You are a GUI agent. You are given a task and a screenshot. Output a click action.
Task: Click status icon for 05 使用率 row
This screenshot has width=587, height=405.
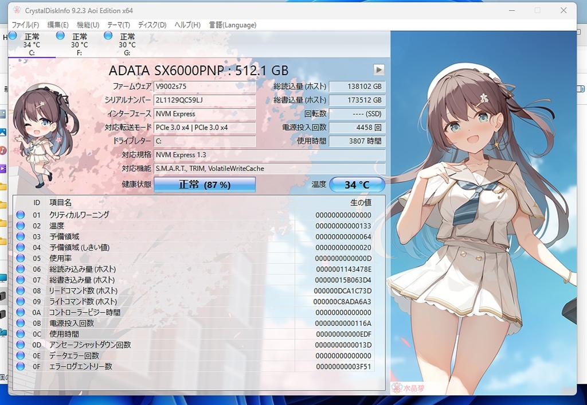click(x=21, y=258)
